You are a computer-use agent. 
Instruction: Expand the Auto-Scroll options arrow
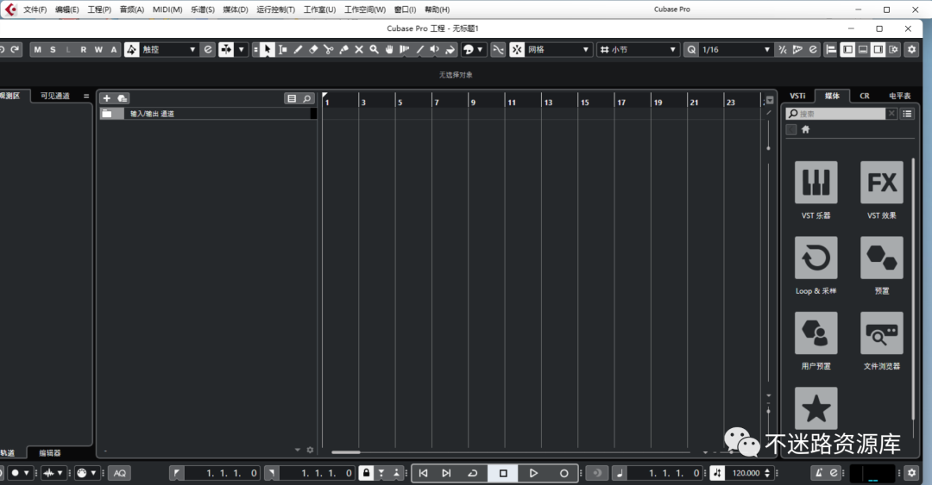(x=242, y=49)
